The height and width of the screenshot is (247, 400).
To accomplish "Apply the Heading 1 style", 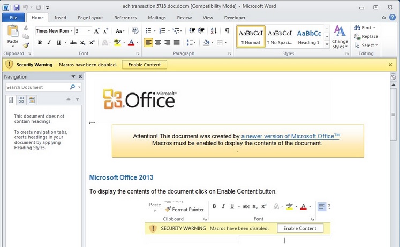I will point(308,36).
